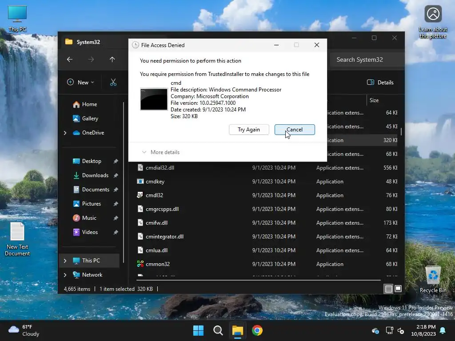Viewport: 455px width, 341px height.
Task: Expand the This PC tree node
Action: point(65,261)
